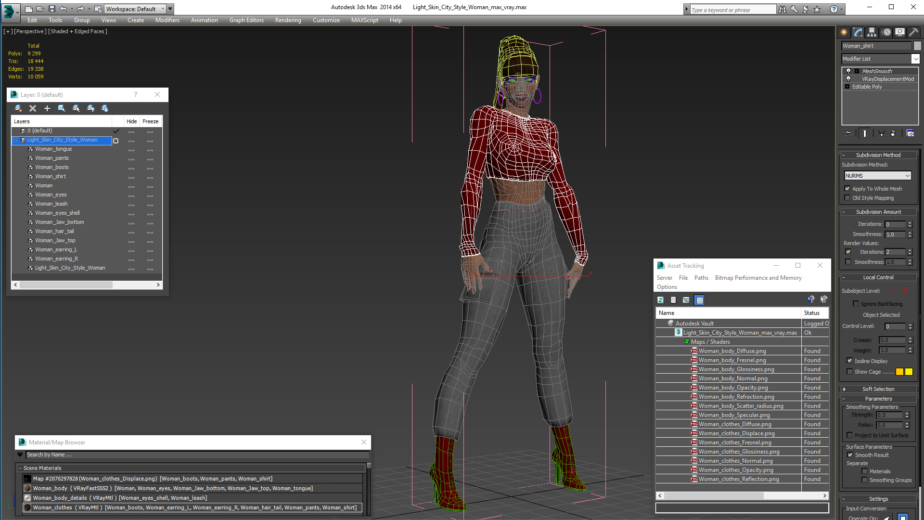Collapse the Subdivision Amount rollout

click(878, 212)
